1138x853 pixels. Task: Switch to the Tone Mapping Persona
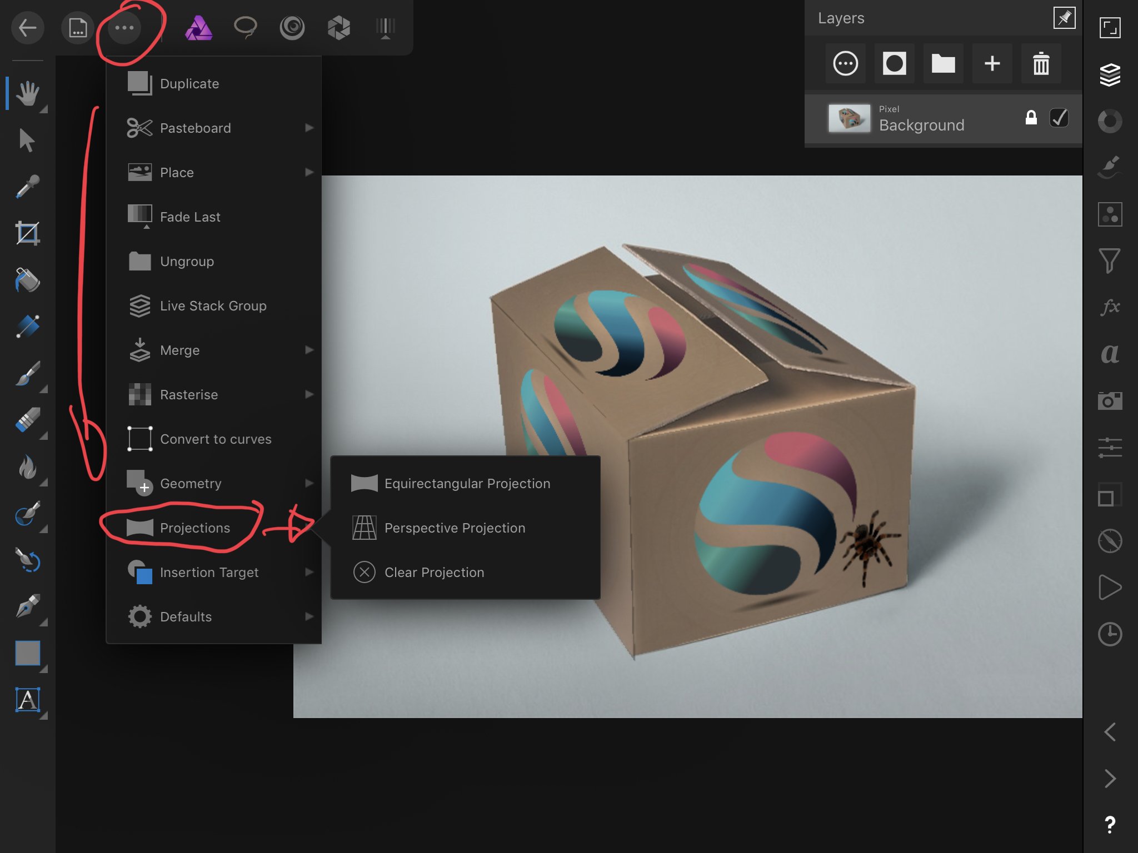click(x=386, y=28)
